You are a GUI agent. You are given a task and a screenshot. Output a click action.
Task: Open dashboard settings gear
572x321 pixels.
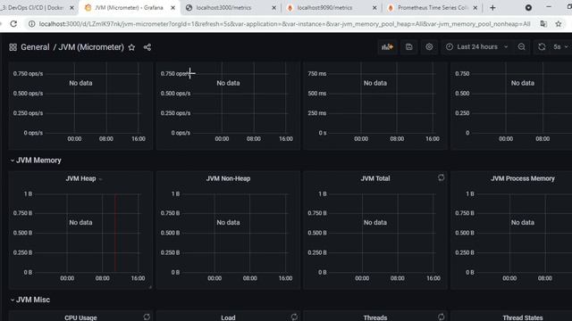[x=429, y=47]
